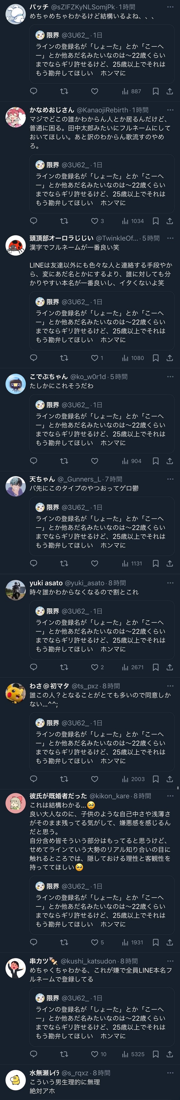Click 天ちゃん's profile picture
Screen dimensions: 180x1100
point(16,486)
